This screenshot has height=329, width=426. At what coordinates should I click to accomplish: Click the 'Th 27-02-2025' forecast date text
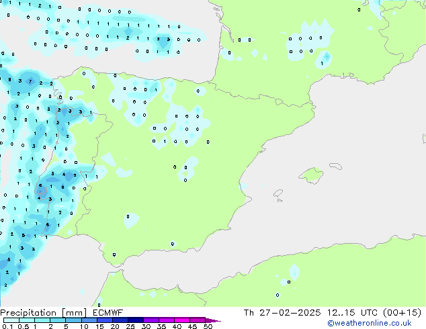click(x=282, y=313)
